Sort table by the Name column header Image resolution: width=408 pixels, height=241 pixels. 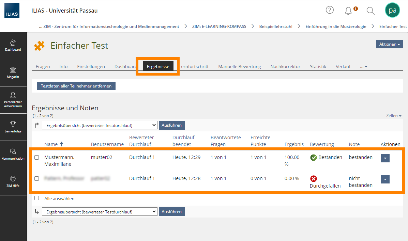51,144
